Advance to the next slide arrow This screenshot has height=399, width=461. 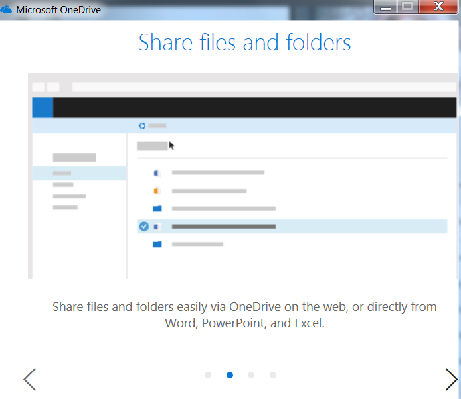point(451,379)
